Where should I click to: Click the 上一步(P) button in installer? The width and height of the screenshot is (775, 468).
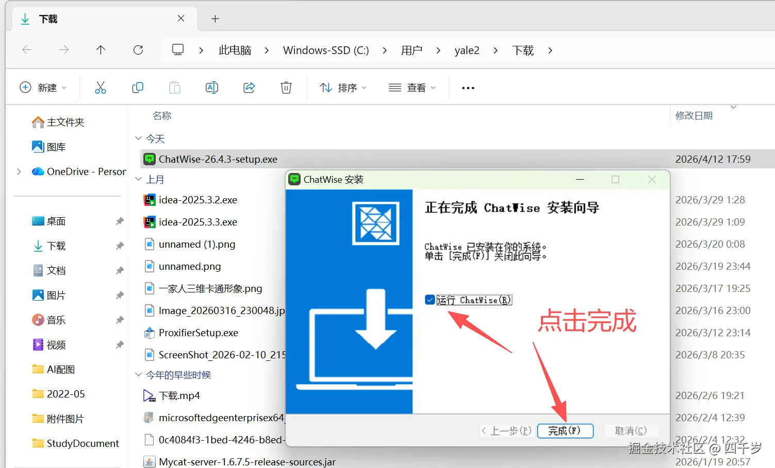[506, 431]
